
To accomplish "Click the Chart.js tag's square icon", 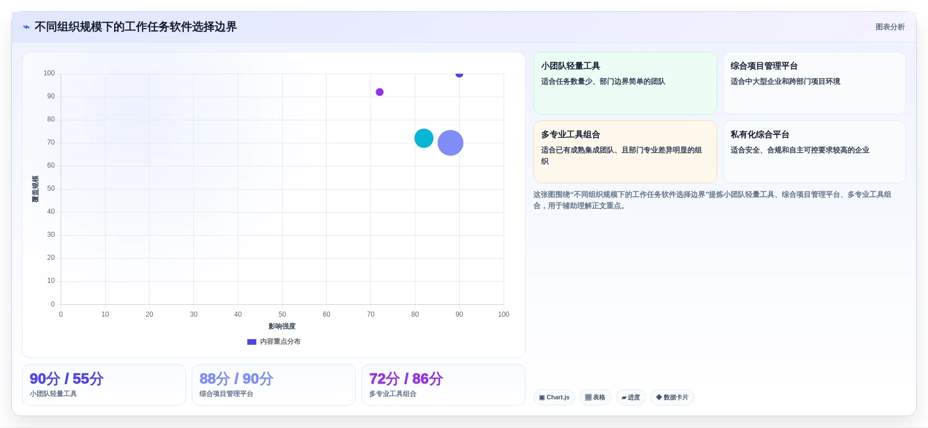I will click(542, 398).
